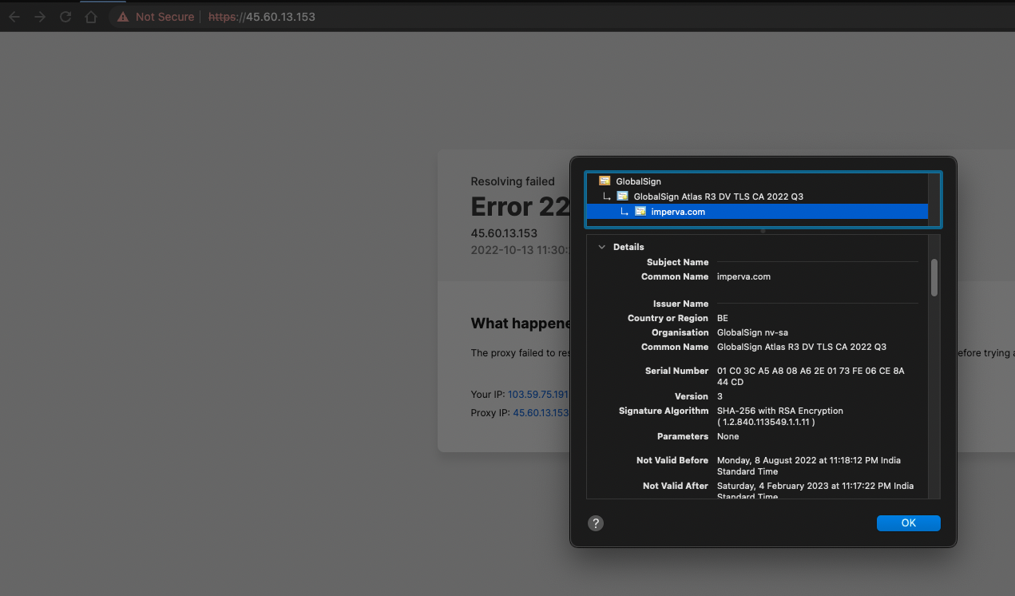The width and height of the screenshot is (1015, 596).
Task: Click the Not Secure text label
Action: click(x=164, y=16)
